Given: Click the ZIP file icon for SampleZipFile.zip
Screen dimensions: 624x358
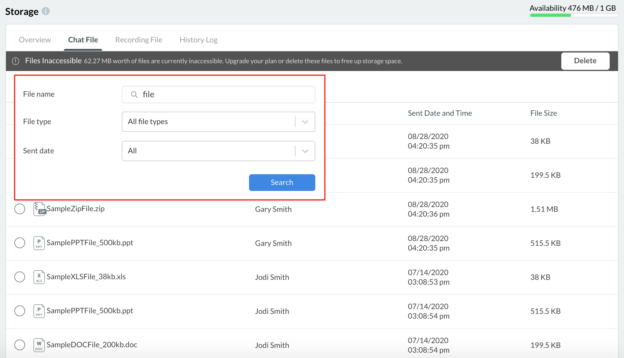Looking at the screenshot, I should [39, 209].
